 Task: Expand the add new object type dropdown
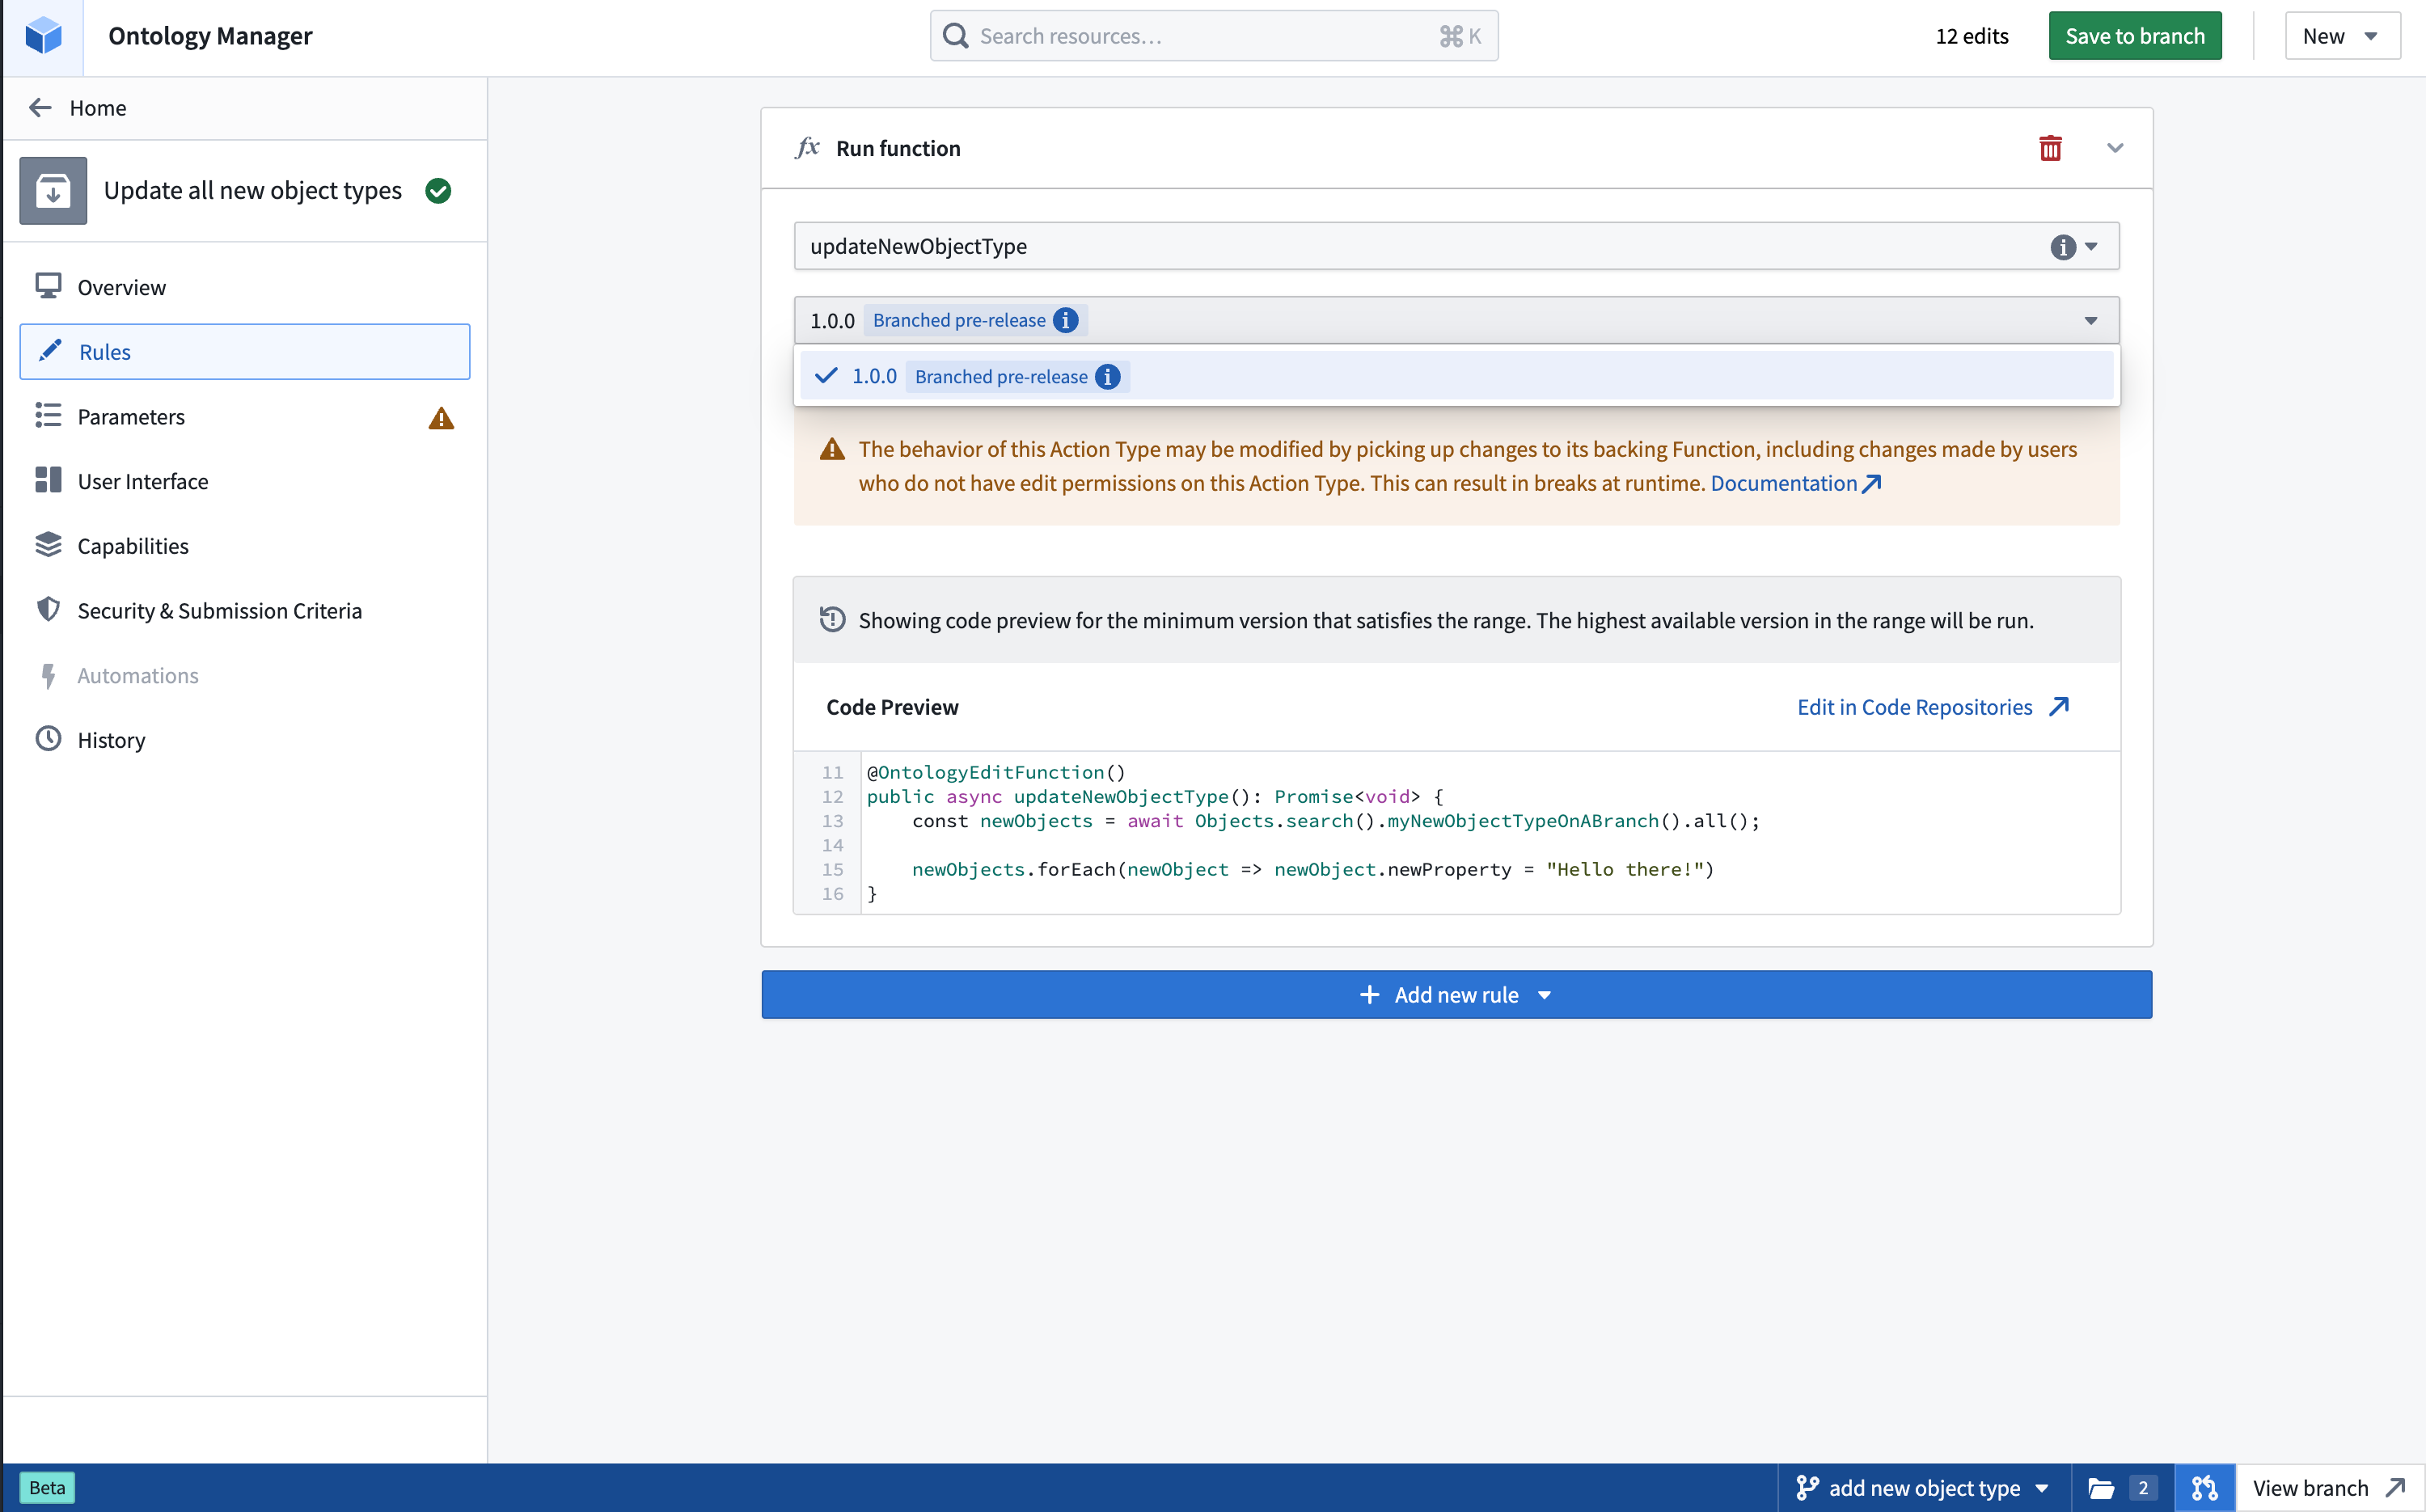[2043, 1487]
